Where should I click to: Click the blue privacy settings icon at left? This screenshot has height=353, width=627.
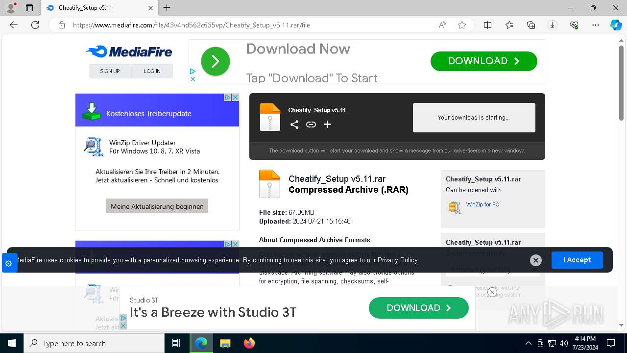pyautogui.click(x=8, y=263)
